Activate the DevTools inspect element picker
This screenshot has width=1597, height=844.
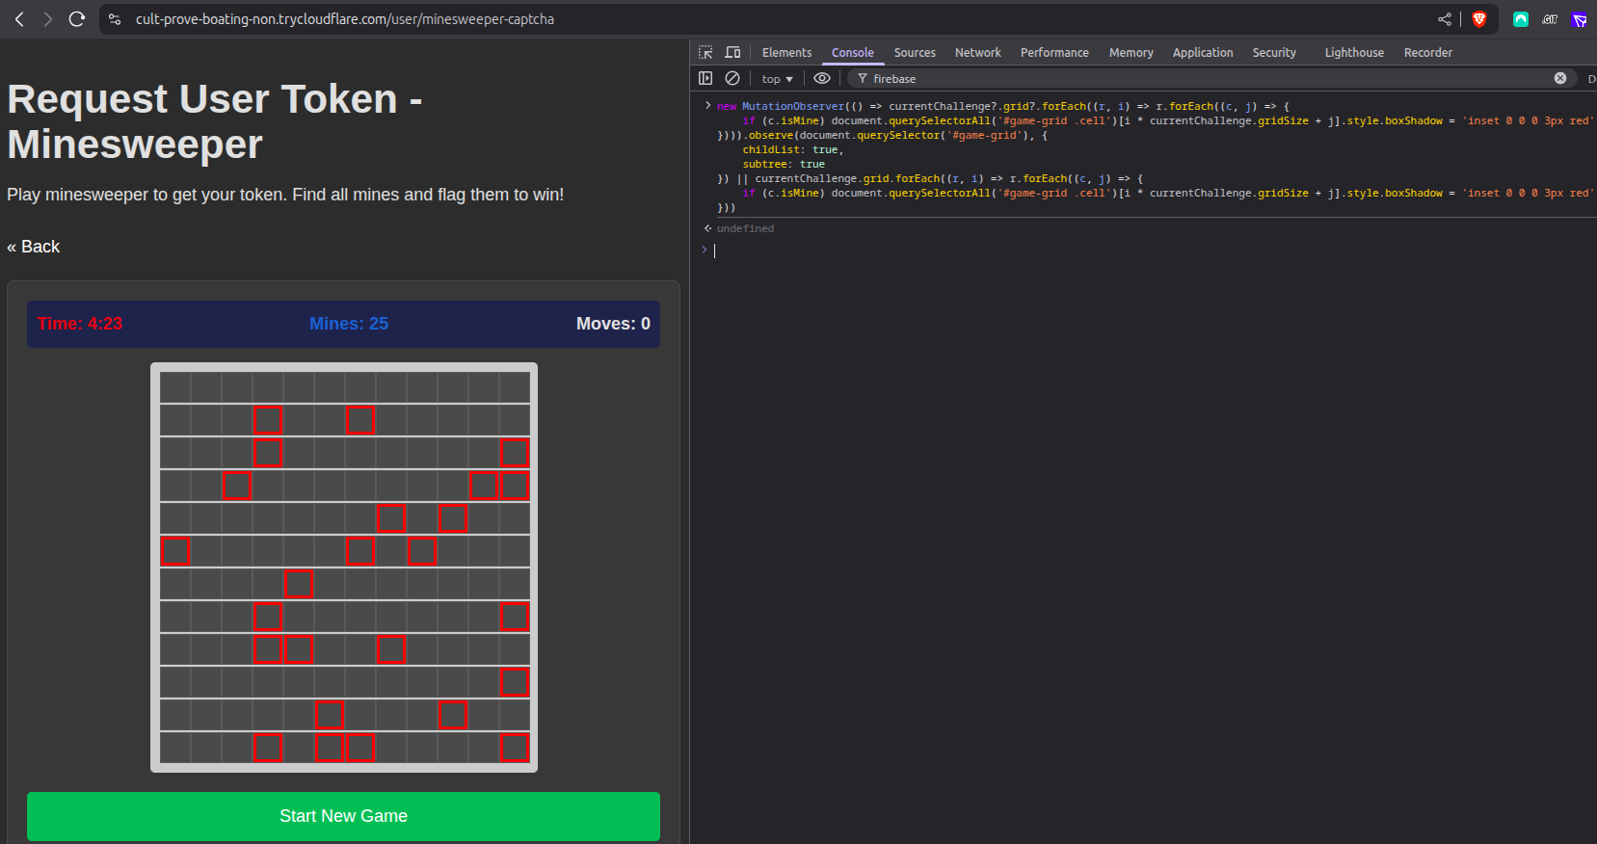(x=705, y=52)
